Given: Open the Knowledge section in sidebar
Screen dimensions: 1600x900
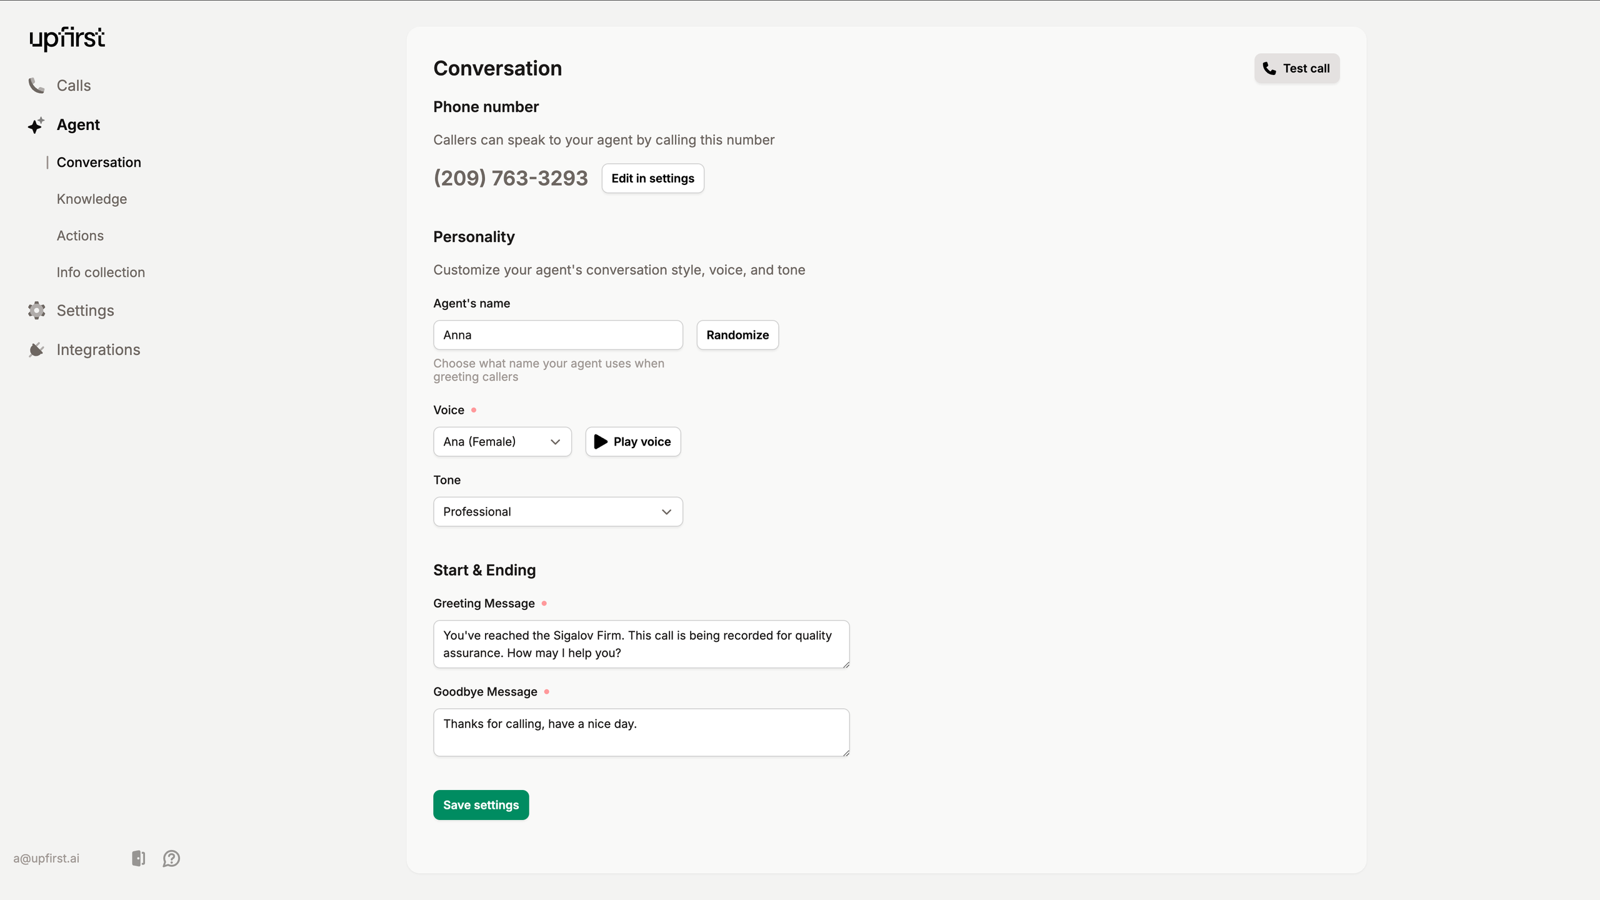Looking at the screenshot, I should point(92,199).
